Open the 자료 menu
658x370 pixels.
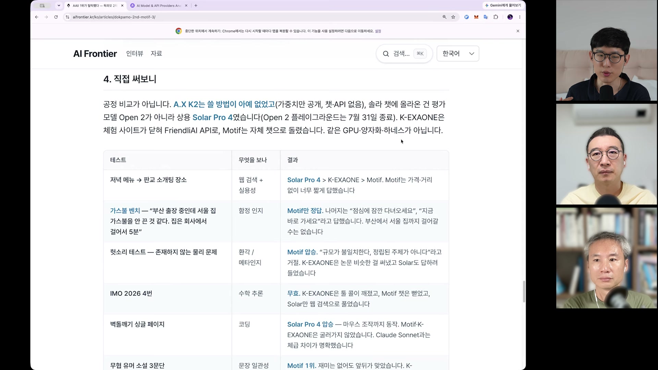(x=156, y=53)
